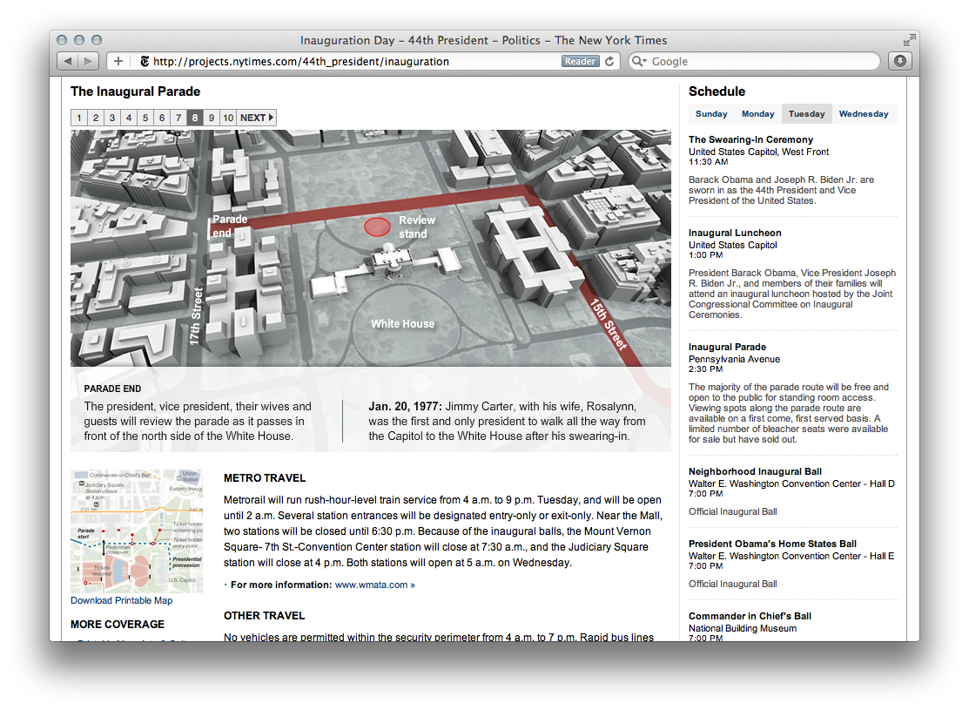Go back to the previous page

(67, 61)
